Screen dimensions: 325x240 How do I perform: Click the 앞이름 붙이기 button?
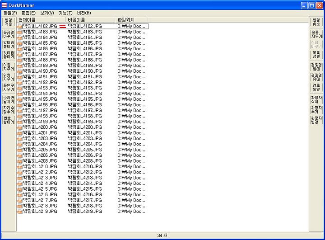[9, 44]
